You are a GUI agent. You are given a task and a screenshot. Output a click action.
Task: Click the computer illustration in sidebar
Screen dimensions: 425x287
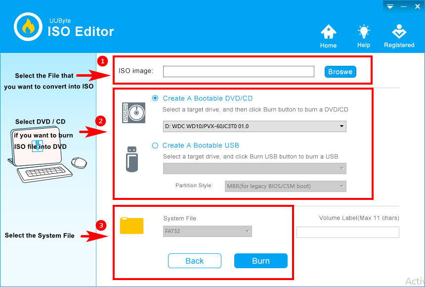point(47,155)
